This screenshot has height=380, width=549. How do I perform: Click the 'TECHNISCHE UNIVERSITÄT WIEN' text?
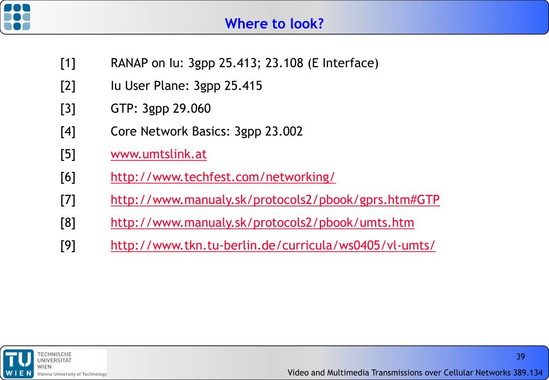54,360
